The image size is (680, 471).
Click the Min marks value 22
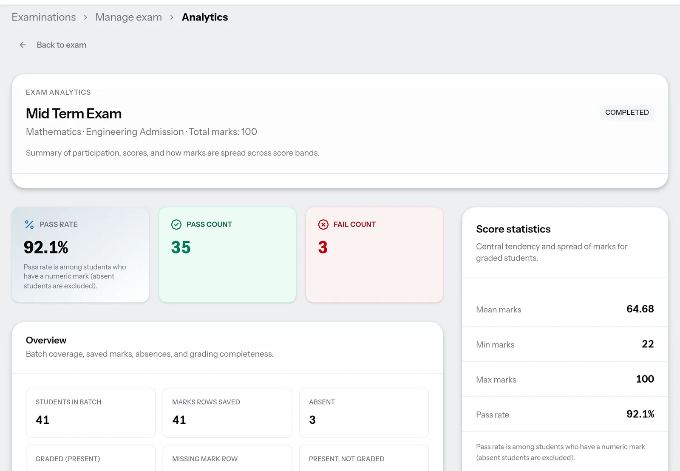[x=648, y=344]
